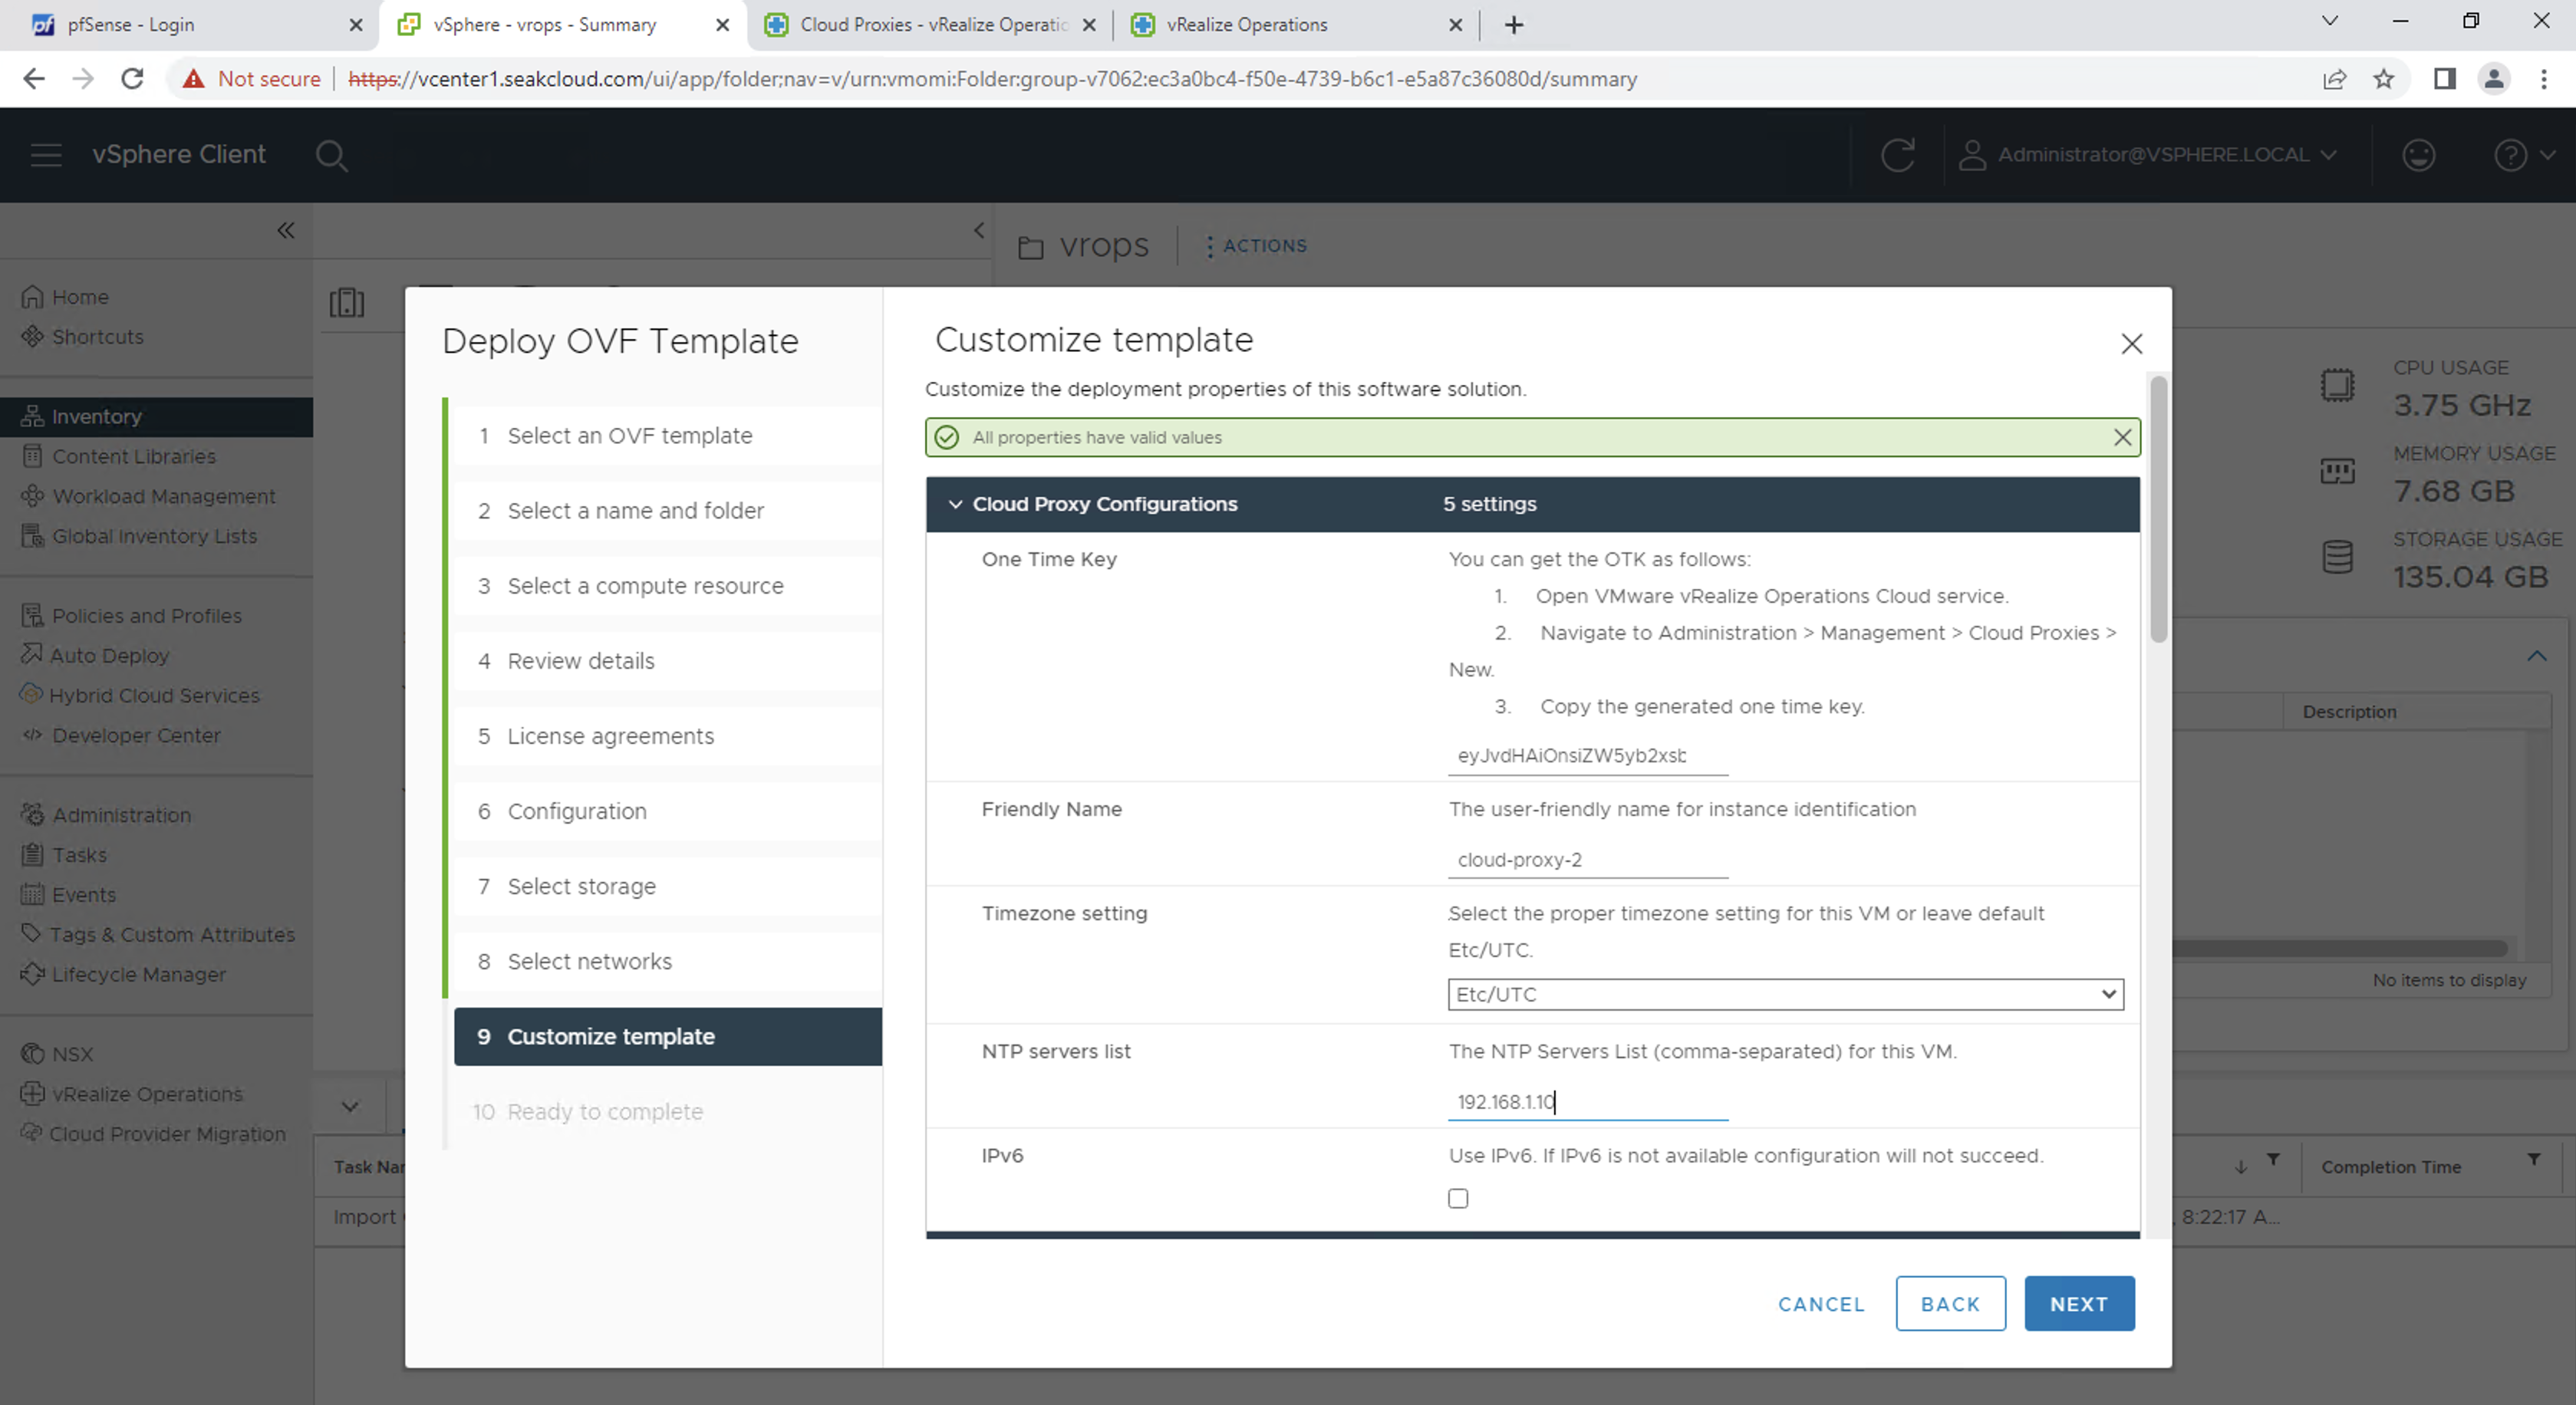Image resolution: width=2576 pixels, height=1405 pixels.
Task: Open browser three-dot menu
Action: [2543, 79]
